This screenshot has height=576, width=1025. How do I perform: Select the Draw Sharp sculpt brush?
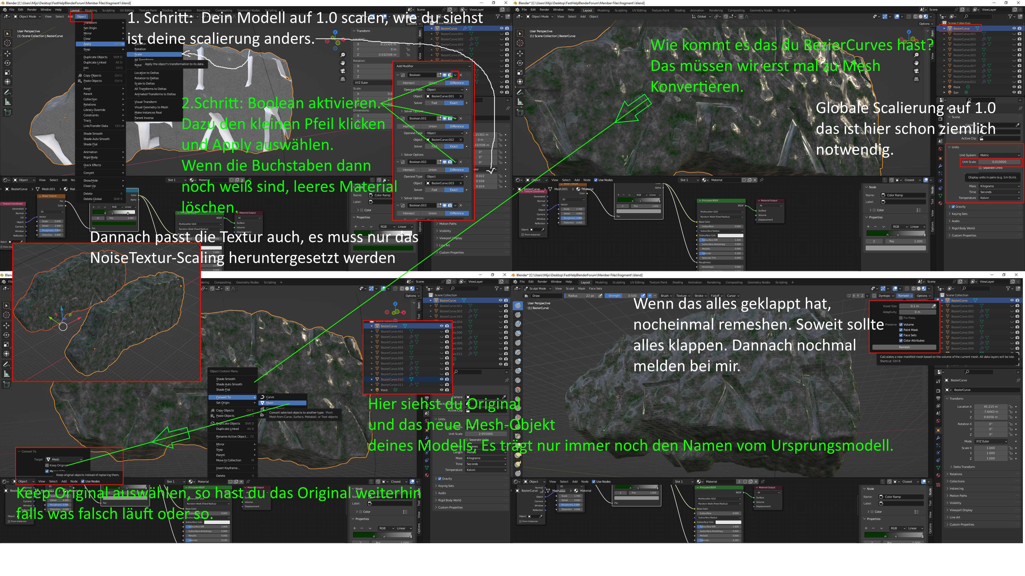click(518, 314)
